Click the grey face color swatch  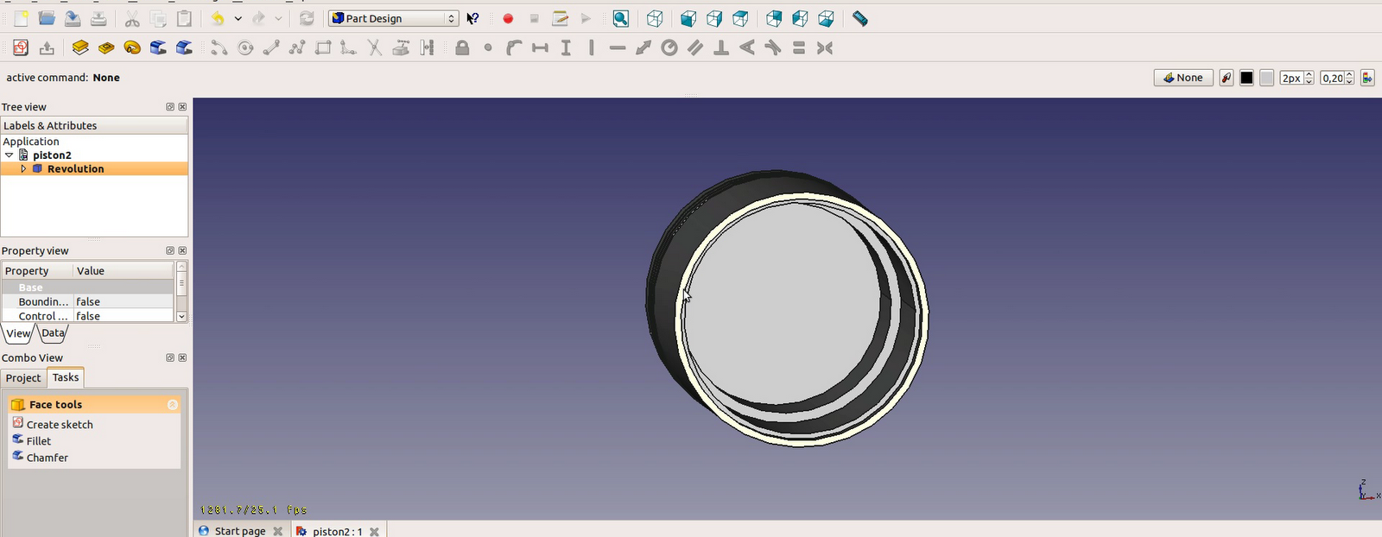click(x=1266, y=78)
